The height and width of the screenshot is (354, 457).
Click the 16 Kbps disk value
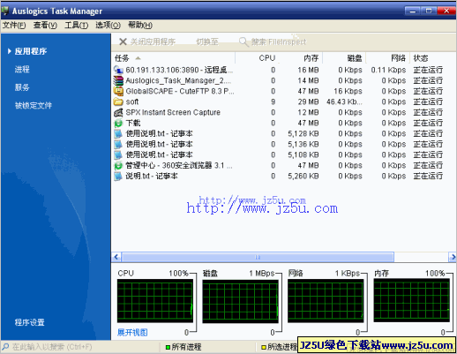pos(348,91)
